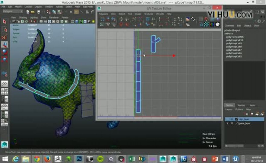This screenshot has width=266, height=163.
Task: Open Google Chrome from the taskbar
Action: point(37,159)
